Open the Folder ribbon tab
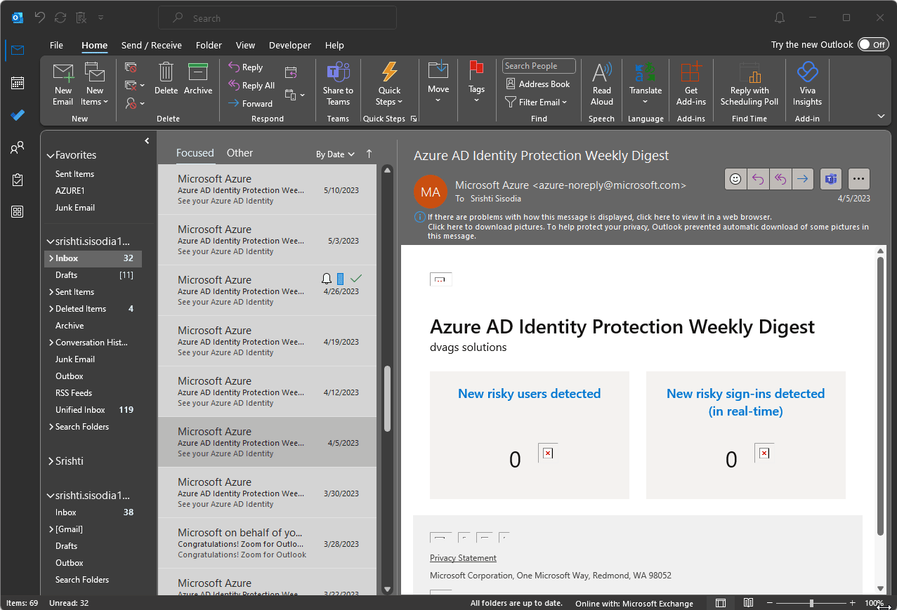This screenshot has width=897, height=610. coord(209,45)
